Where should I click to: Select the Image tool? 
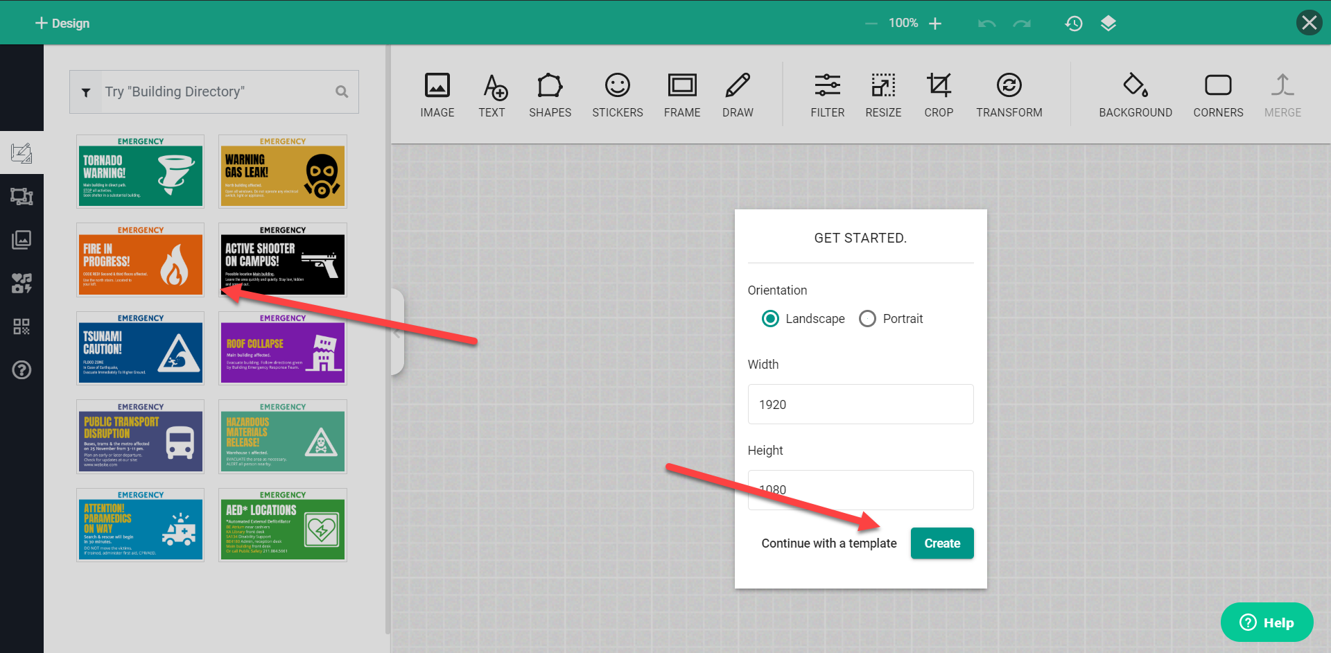[437, 94]
